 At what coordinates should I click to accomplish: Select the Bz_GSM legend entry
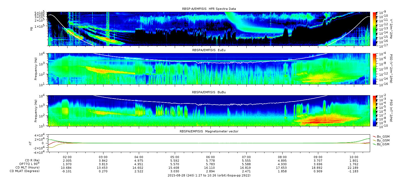point(381,144)
